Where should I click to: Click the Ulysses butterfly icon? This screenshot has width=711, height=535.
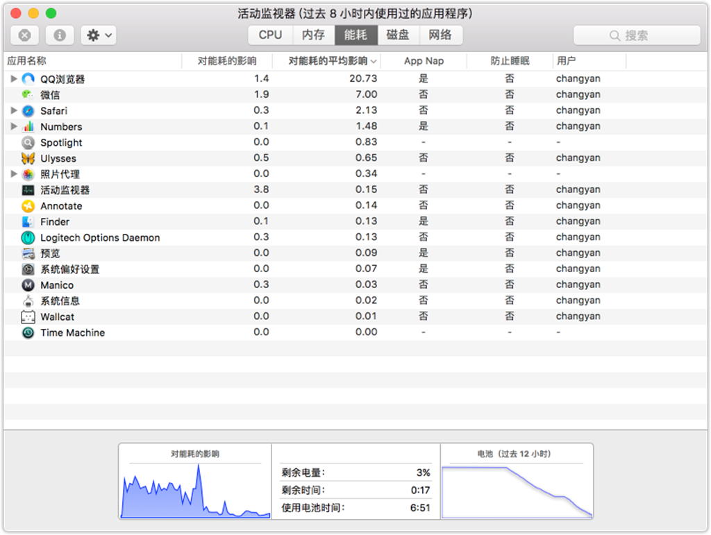tap(26, 158)
